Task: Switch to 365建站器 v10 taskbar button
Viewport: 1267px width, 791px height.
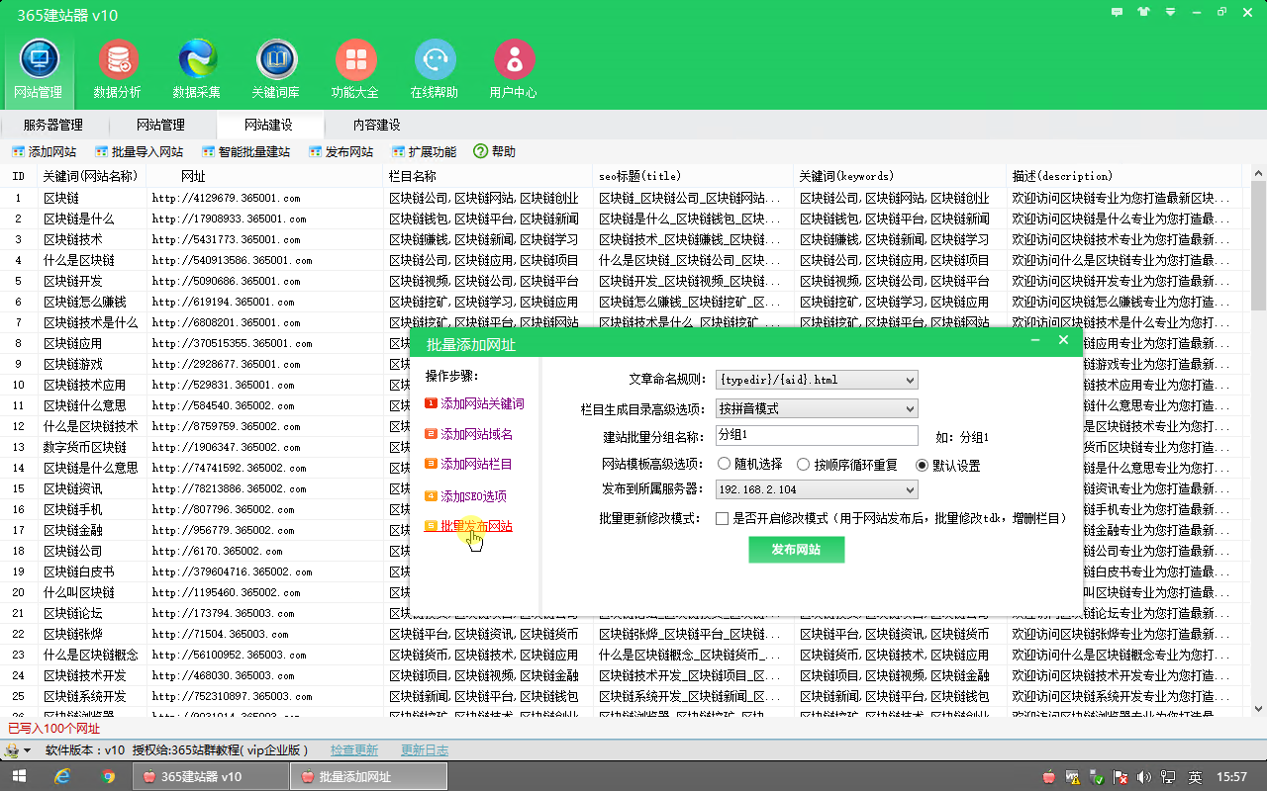Action: 210,777
